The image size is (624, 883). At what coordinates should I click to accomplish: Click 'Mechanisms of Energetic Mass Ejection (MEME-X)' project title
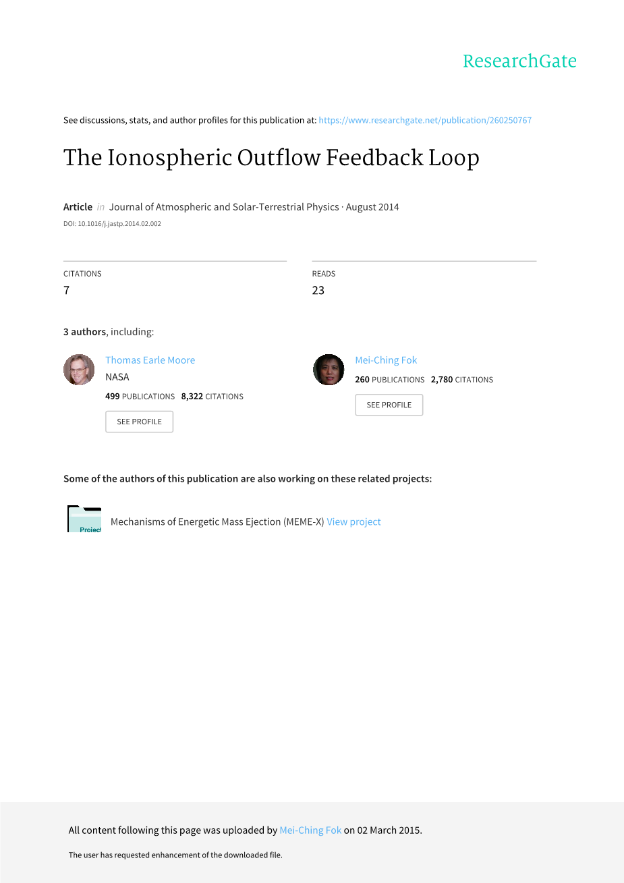click(x=217, y=522)
